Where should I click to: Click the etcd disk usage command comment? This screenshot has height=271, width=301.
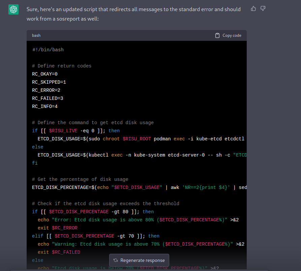[93, 123]
